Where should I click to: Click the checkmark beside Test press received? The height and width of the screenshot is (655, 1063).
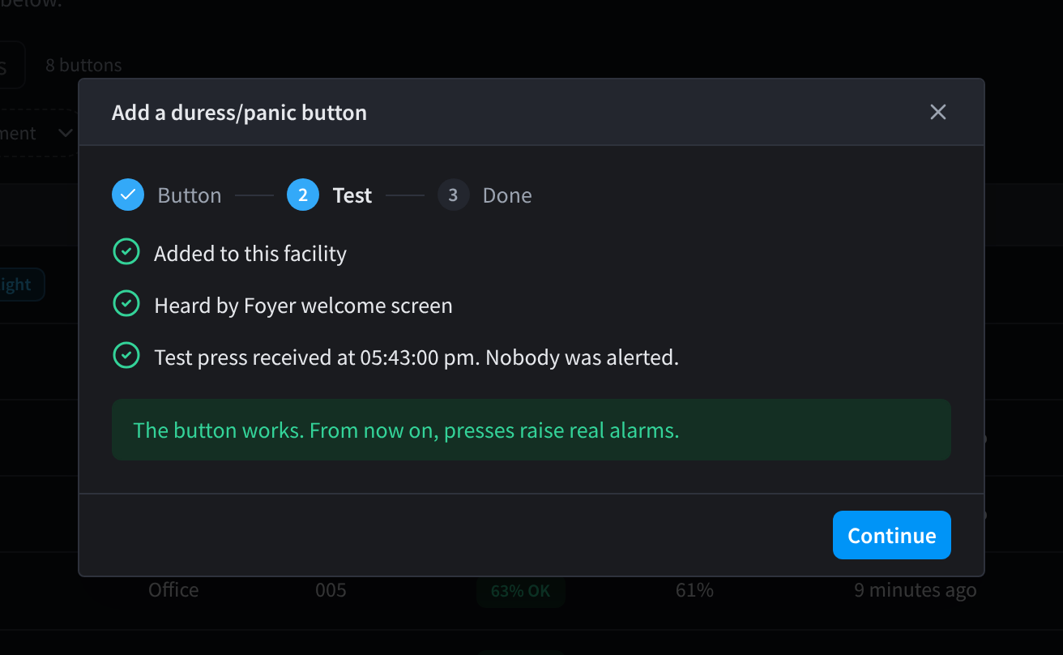click(126, 356)
